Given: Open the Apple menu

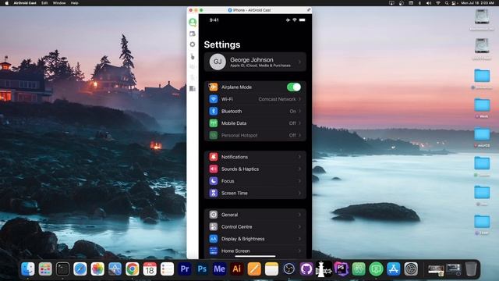Looking at the screenshot, I should [x=7, y=3].
